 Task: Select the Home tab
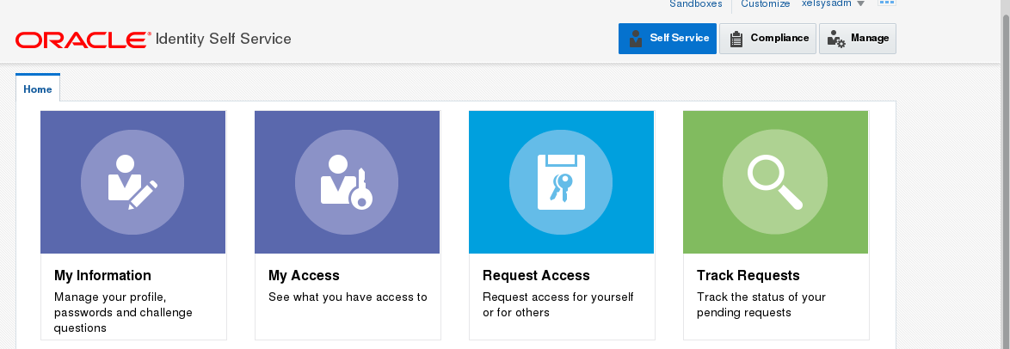(x=38, y=89)
